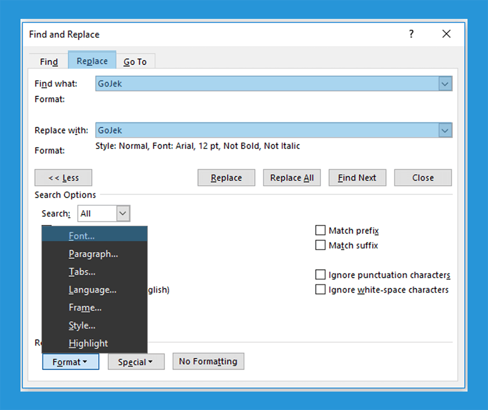
Task: Expand the Find what history dropdown
Action: click(x=445, y=83)
